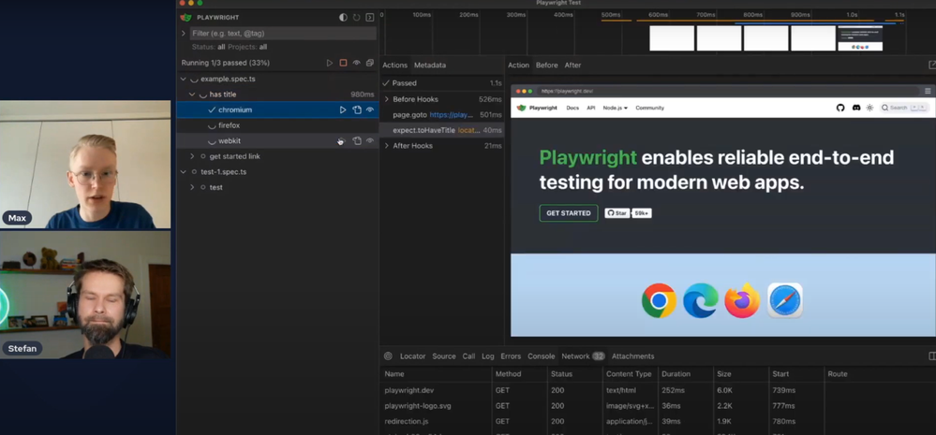Image resolution: width=936 pixels, height=435 pixels.
Task: Select the playwright-logo.svg network request
Action: point(657,406)
